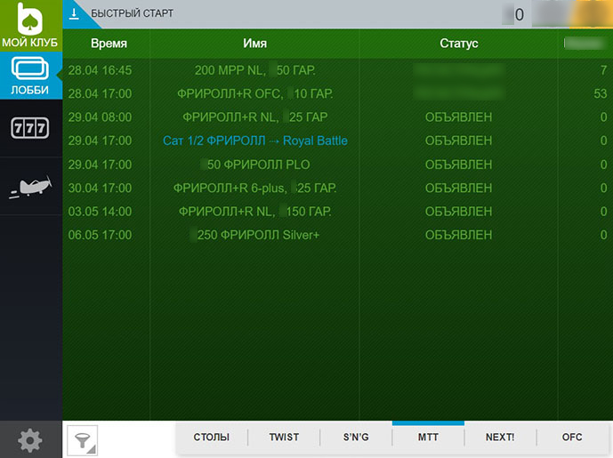Switch to the OFC tab
Image resolution: width=613 pixels, height=458 pixels.
click(x=572, y=438)
